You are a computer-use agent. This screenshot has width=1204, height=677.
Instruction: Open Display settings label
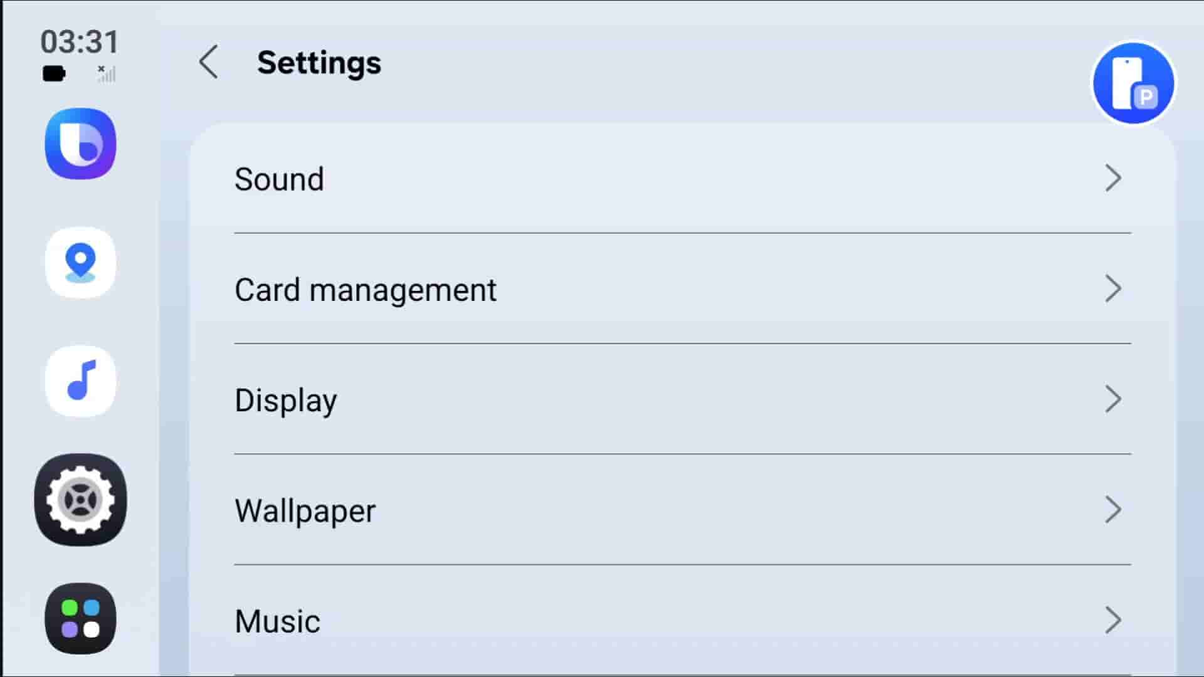pyautogui.click(x=285, y=400)
